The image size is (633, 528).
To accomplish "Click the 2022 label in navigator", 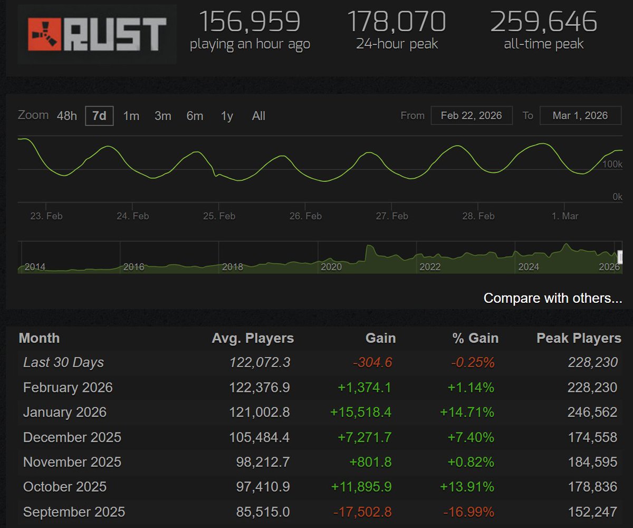I will 430,267.
